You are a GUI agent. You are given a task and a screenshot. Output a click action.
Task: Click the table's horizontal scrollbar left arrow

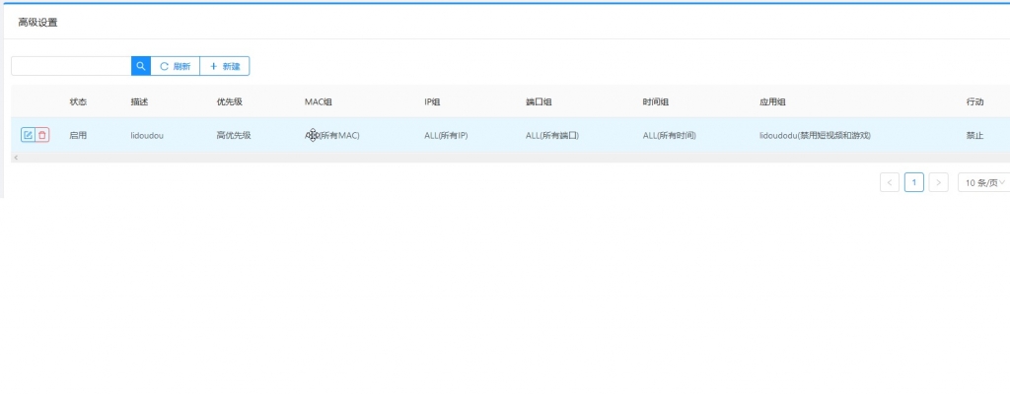tap(16, 158)
